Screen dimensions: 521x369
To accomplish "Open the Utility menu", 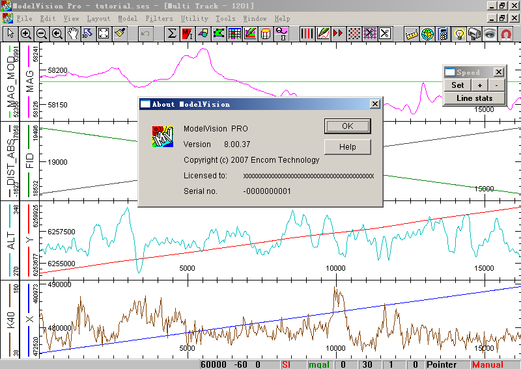I will click(194, 19).
